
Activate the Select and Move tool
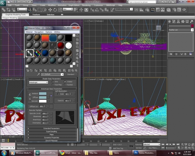tap(50, 10)
